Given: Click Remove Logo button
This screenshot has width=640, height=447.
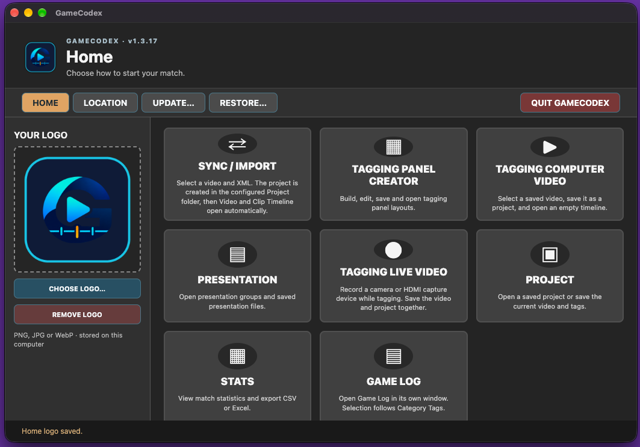Looking at the screenshot, I should tap(77, 315).
